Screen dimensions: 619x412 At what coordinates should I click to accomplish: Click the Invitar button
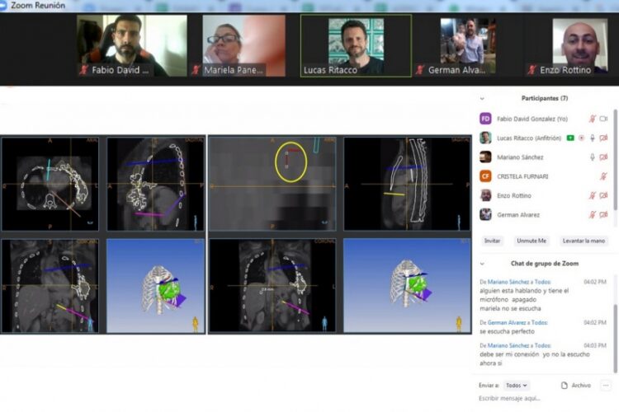pyautogui.click(x=492, y=241)
